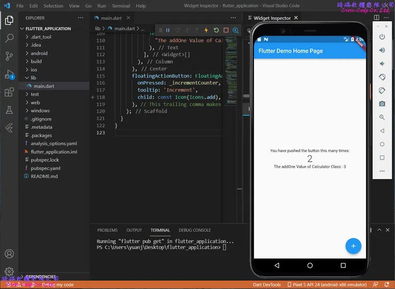395x289 pixels.
Task: Click the Flutter hot reload lightning icon
Action: pyautogui.click(x=206, y=30)
